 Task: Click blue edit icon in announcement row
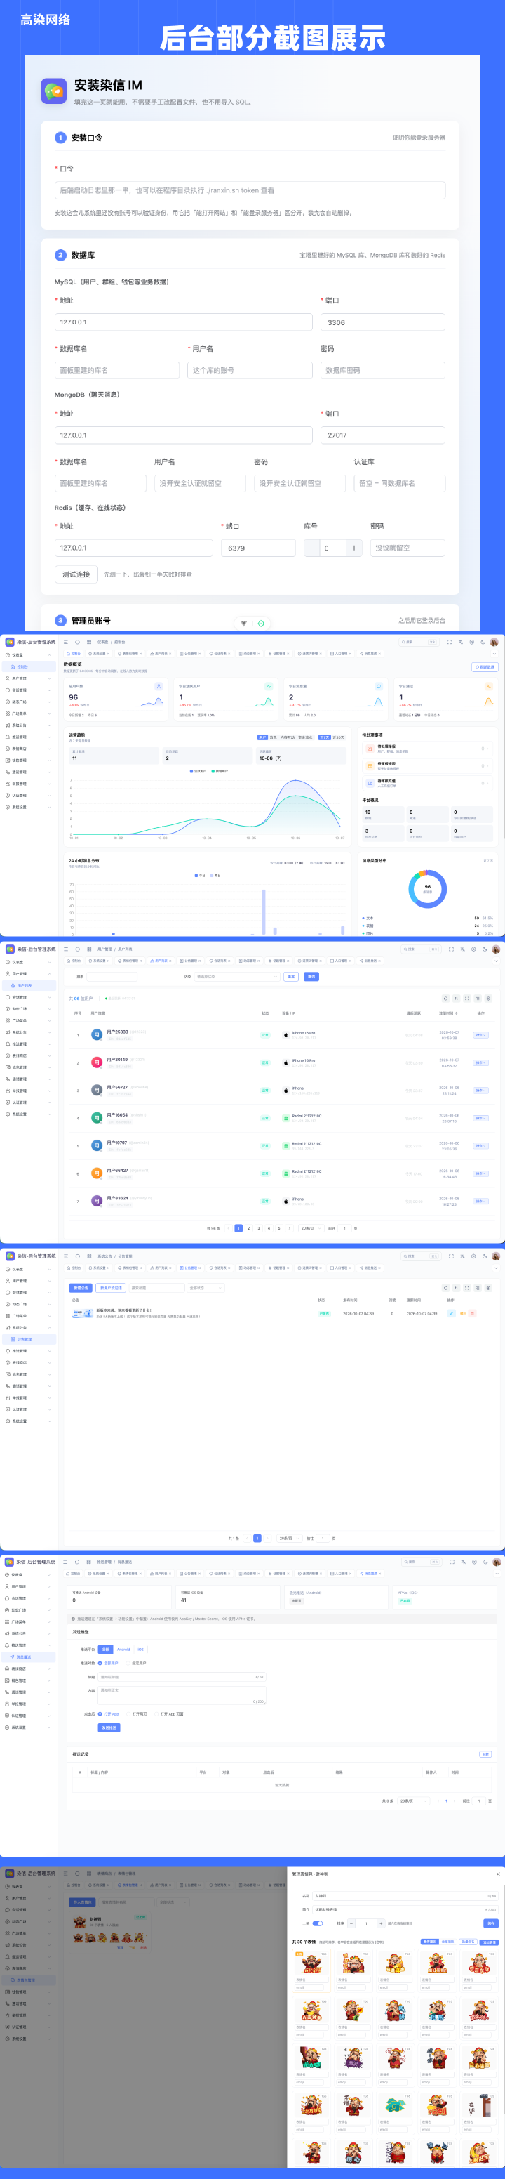click(x=451, y=1313)
